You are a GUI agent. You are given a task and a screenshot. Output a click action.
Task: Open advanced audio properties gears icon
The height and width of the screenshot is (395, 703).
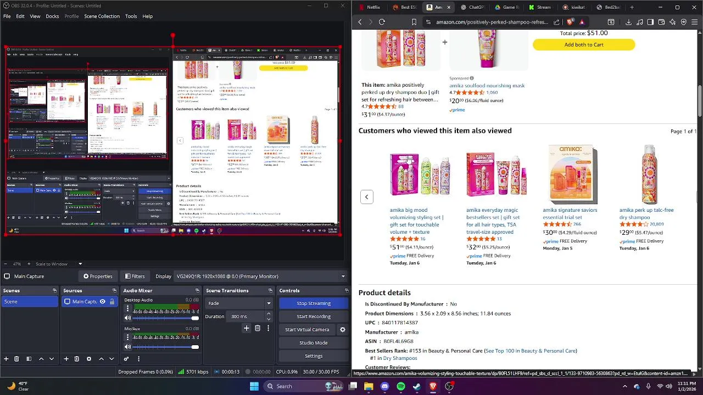point(126,359)
